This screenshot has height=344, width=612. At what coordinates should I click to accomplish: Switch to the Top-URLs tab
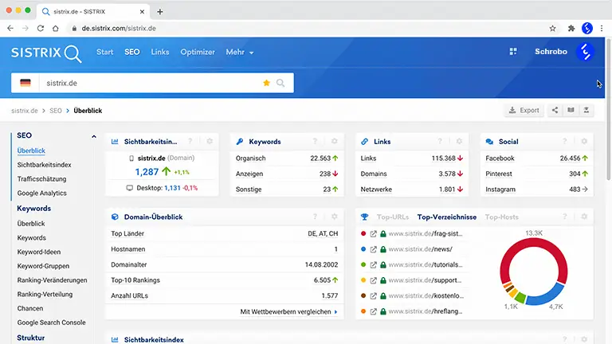[x=393, y=217]
